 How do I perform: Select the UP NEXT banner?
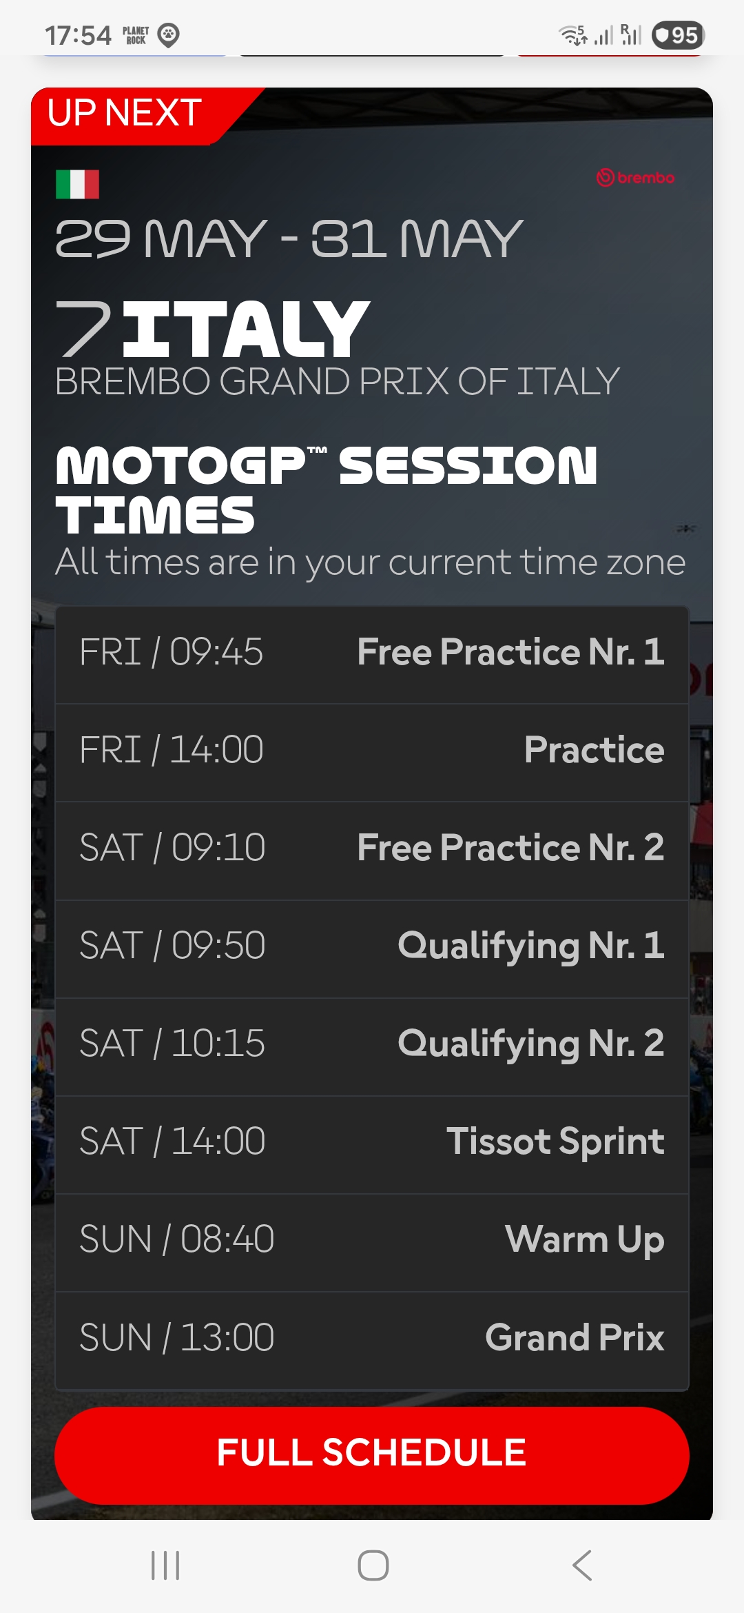[x=125, y=112]
